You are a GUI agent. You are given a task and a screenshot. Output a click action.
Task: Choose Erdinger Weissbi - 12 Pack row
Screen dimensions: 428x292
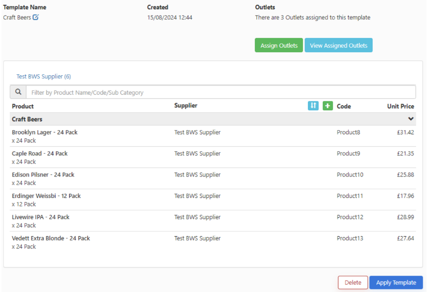(47, 196)
